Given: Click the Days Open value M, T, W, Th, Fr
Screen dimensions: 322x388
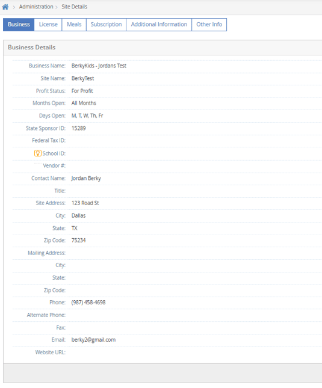Looking at the screenshot, I should click(x=87, y=116).
